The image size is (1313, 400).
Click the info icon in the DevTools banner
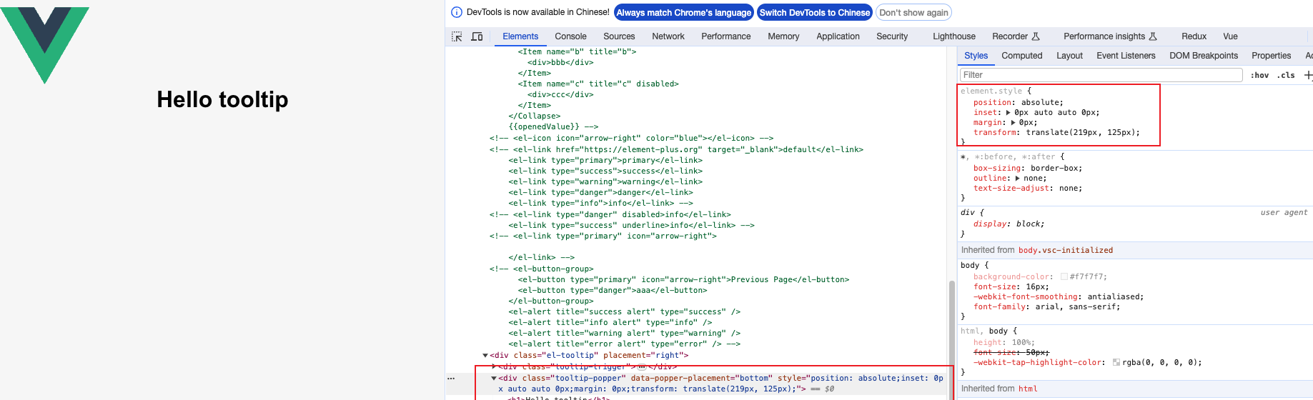point(457,12)
